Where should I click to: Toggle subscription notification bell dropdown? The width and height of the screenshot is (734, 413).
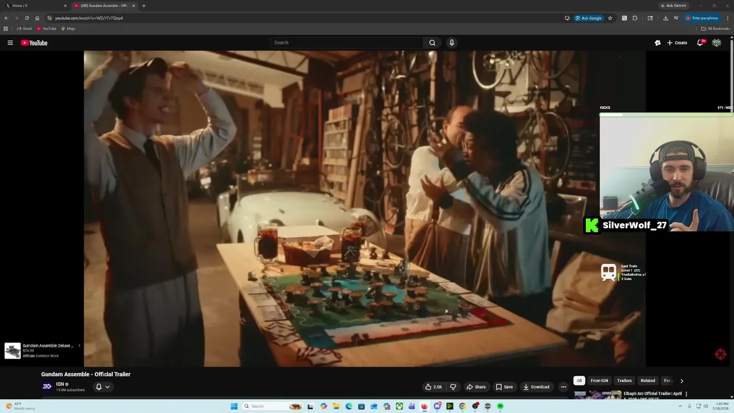click(103, 387)
